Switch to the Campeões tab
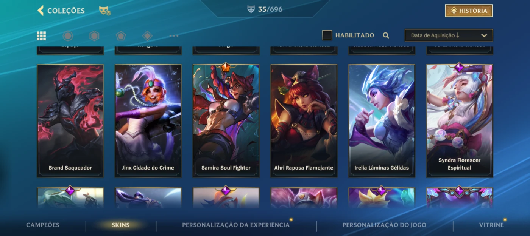 pos(43,225)
